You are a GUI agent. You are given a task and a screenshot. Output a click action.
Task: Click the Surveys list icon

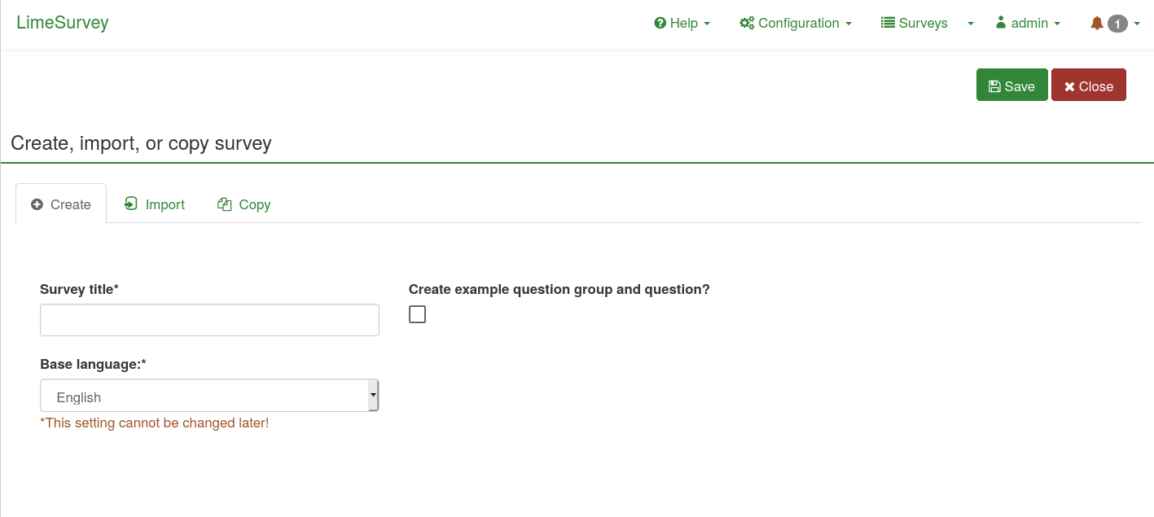pyautogui.click(x=888, y=23)
